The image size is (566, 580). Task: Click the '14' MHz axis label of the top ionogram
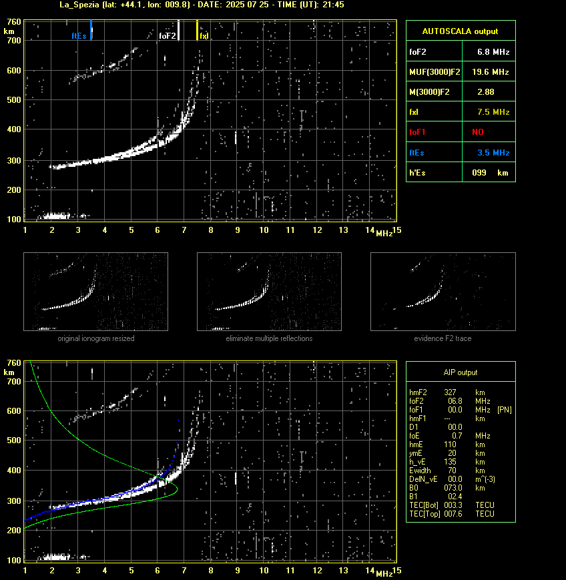pyautogui.click(x=370, y=230)
